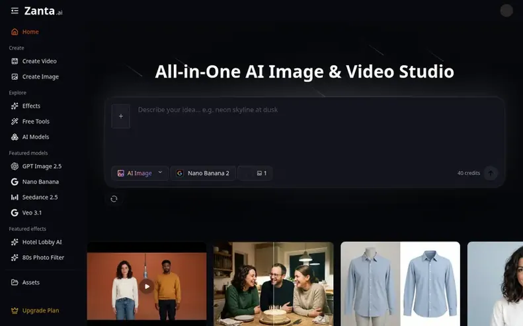Click the Upgrade Plan crown icon
This screenshot has width=523, height=326.
tap(15, 310)
